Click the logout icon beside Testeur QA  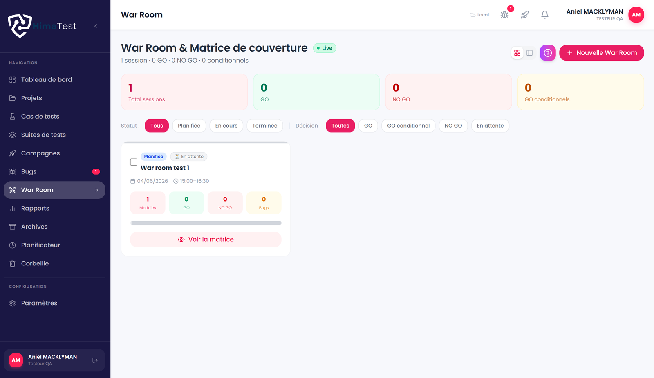pyautogui.click(x=95, y=360)
